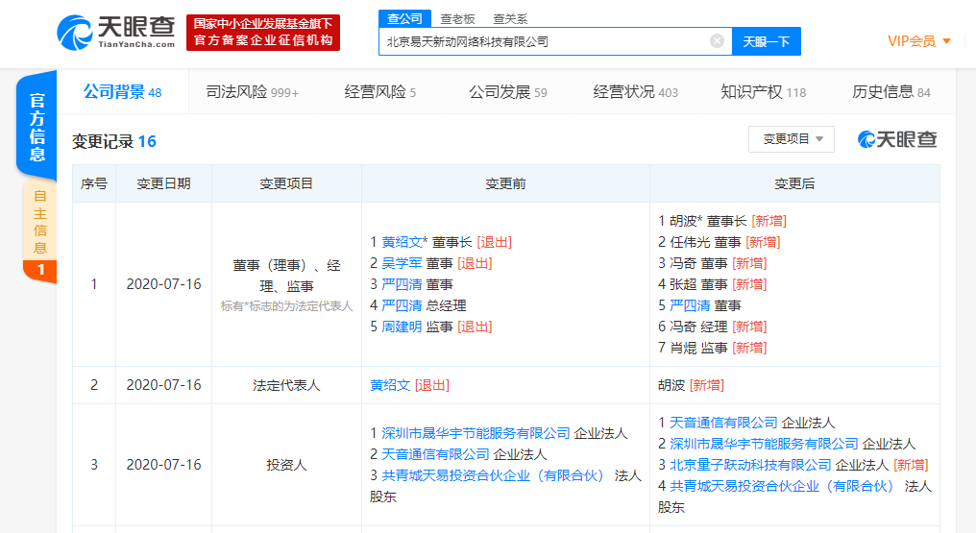Switch to 公司背景 tab
Viewport: 976px width, 533px height.
[123, 92]
